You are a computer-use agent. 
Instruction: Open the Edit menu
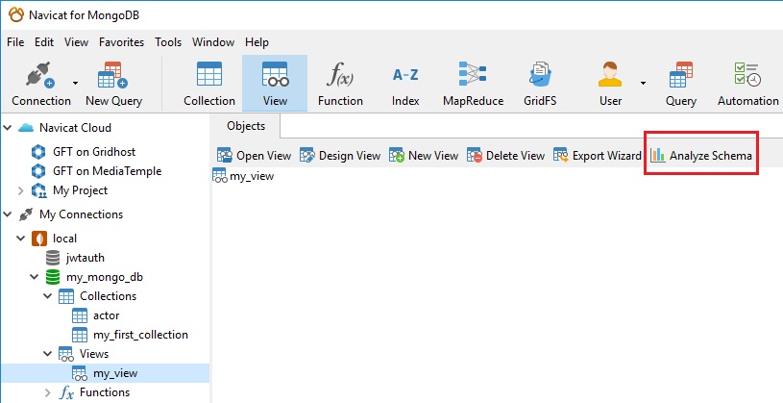[x=44, y=42]
